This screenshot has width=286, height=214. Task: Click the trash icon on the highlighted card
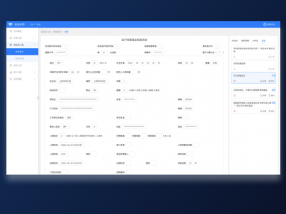269,81
